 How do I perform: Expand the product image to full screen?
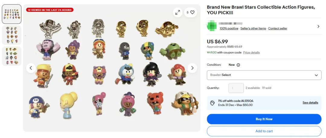click(178, 12)
